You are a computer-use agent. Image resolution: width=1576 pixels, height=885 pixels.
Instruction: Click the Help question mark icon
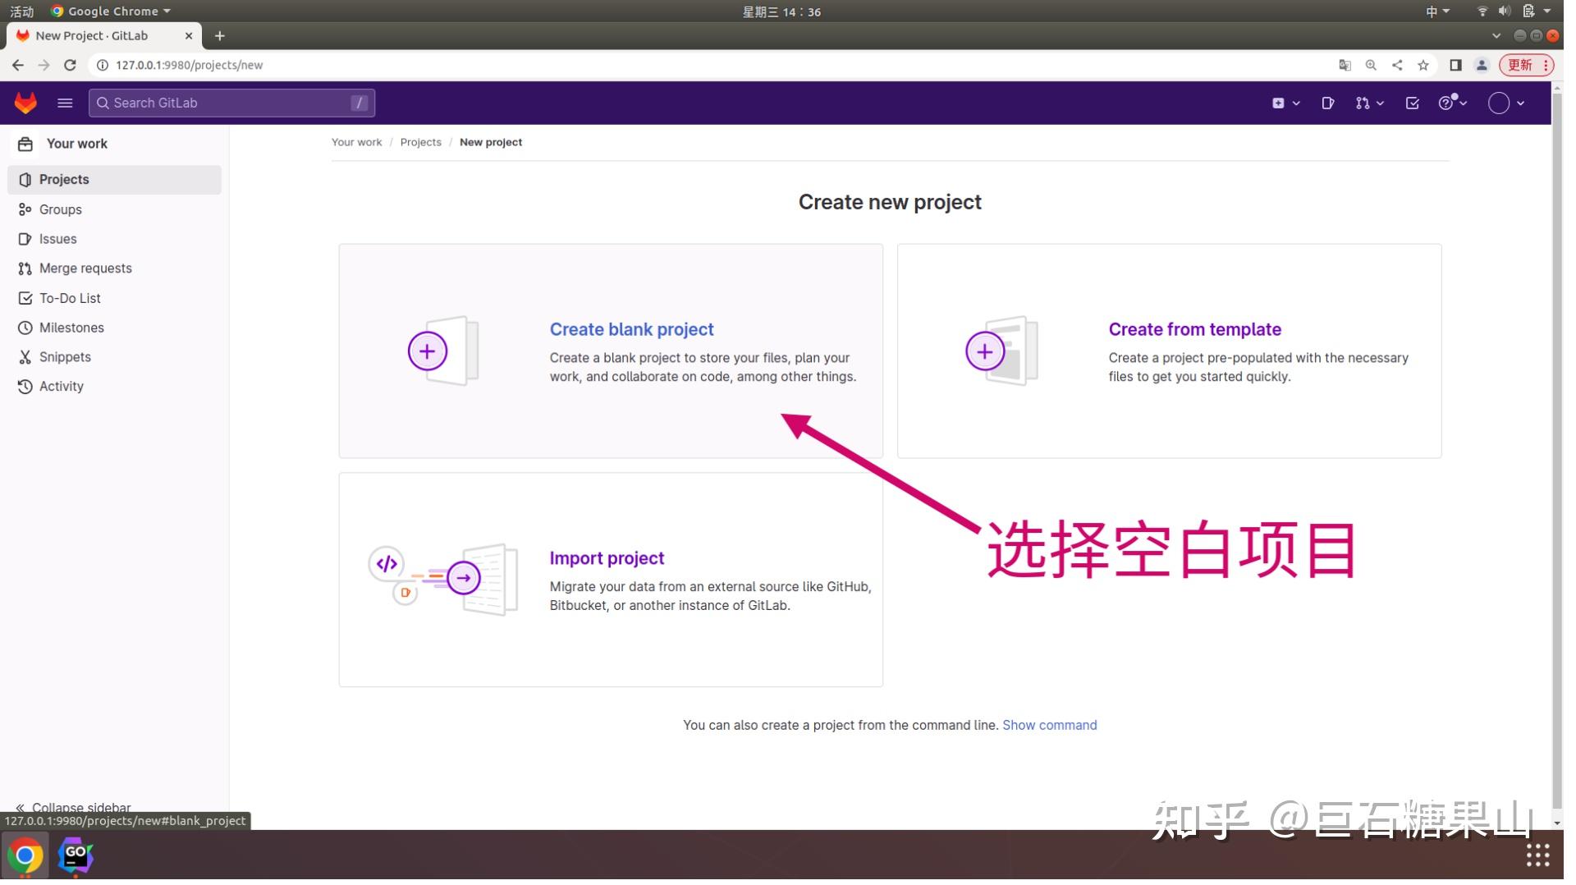coord(1447,103)
